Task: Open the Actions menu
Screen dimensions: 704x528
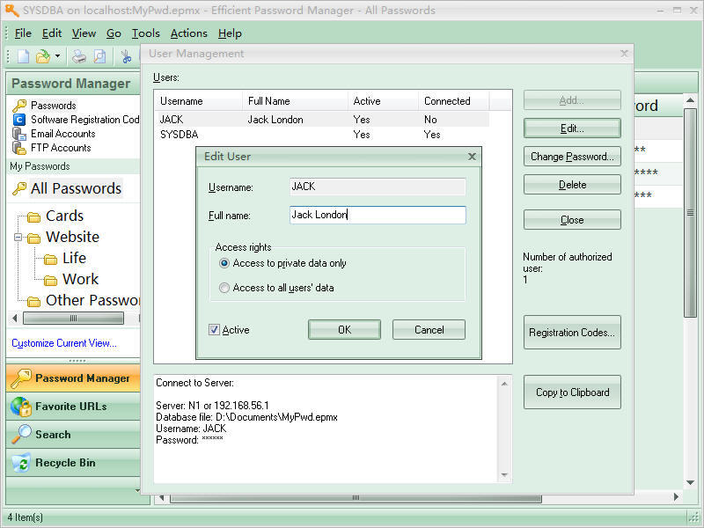Action: 188,33
